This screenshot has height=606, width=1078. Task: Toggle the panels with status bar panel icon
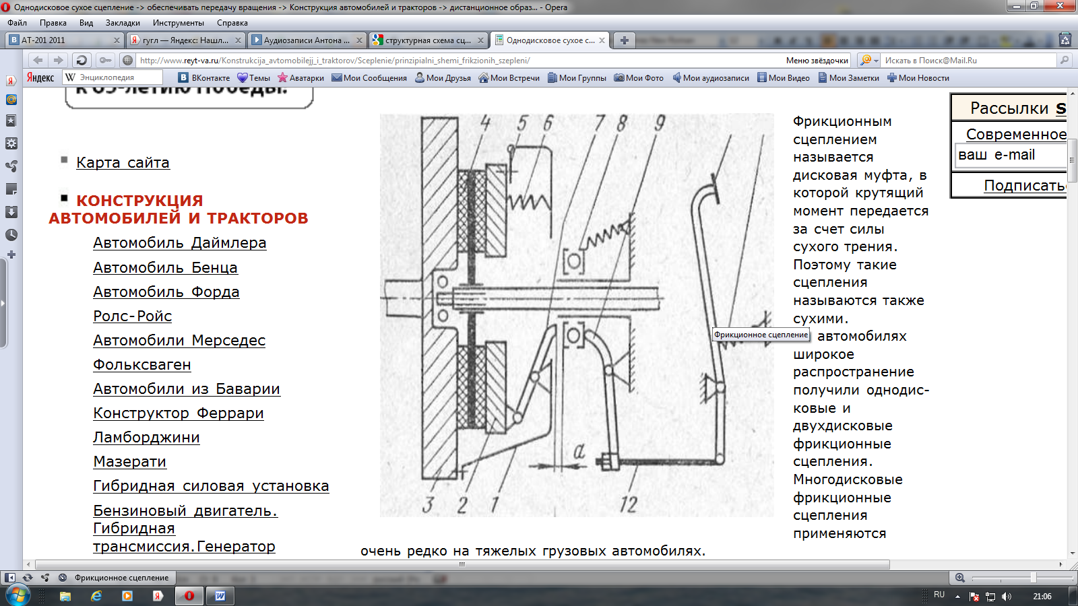click(9, 578)
